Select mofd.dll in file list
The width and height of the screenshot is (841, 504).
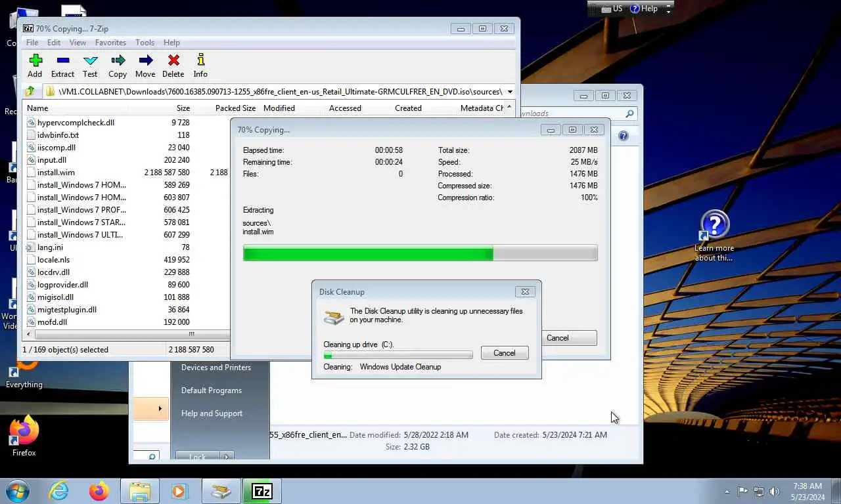[52, 322]
